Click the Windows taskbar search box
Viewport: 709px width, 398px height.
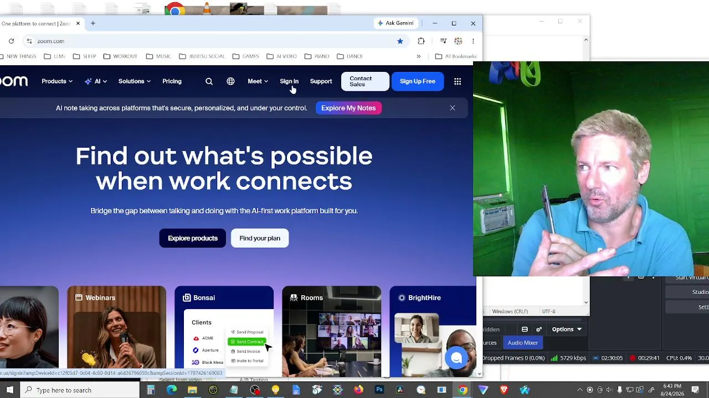pos(80,390)
